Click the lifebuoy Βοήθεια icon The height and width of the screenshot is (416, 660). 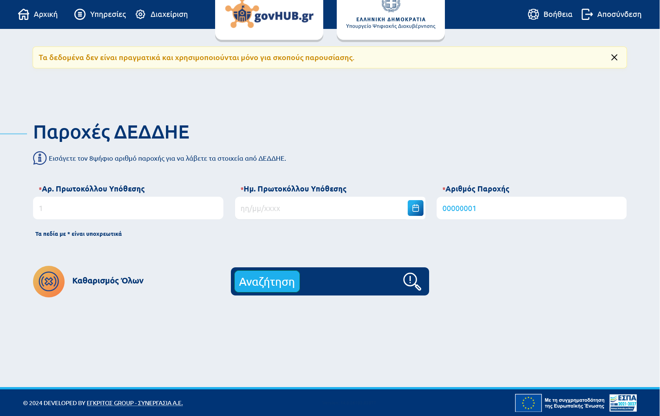point(533,14)
